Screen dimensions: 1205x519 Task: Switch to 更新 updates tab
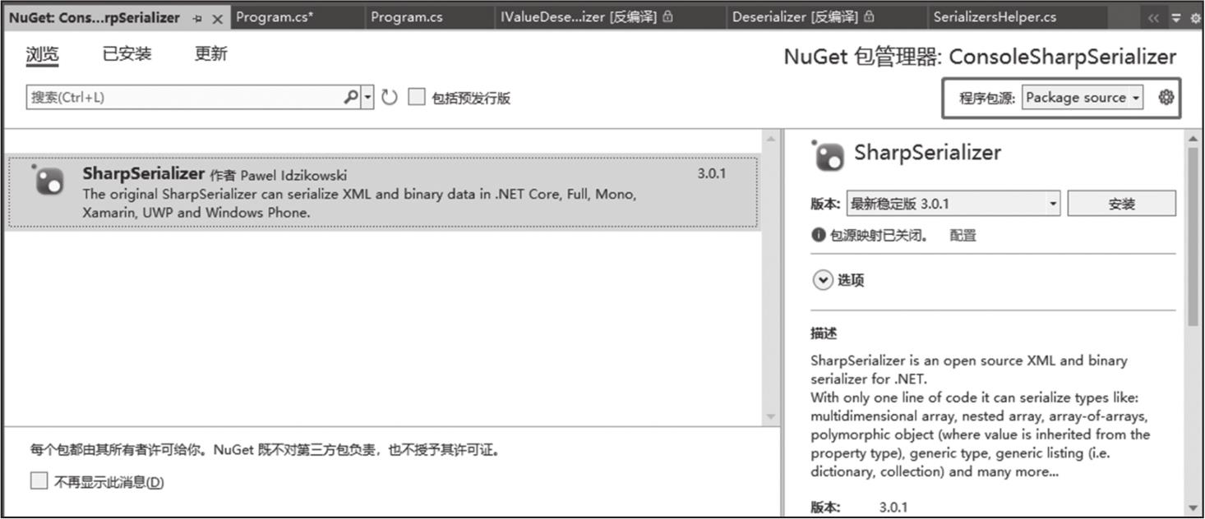coord(211,54)
